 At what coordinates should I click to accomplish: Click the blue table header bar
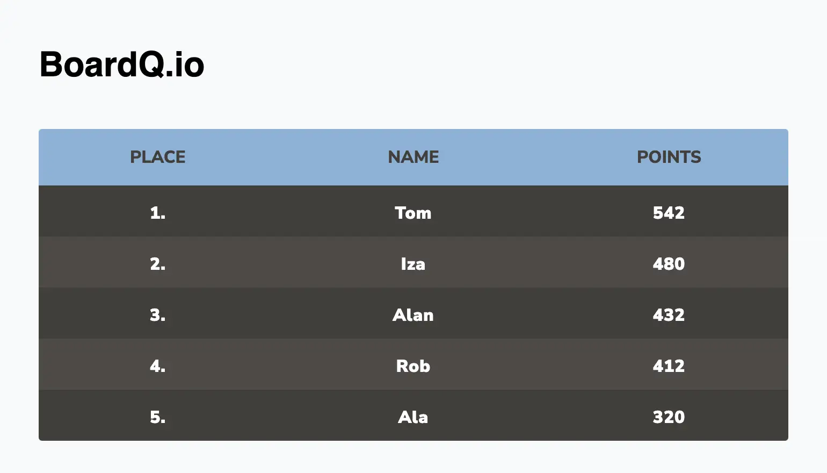pyautogui.click(x=414, y=157)
